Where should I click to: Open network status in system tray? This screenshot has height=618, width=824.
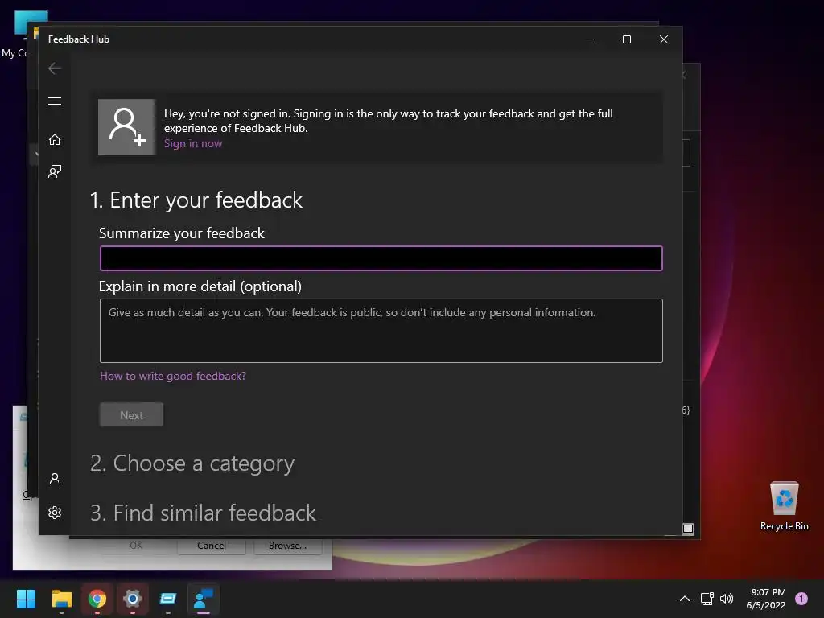tap(707, 599)
